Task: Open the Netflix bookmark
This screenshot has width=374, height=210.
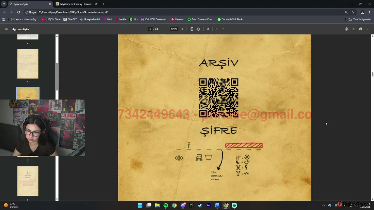Action: click(121, 20)
